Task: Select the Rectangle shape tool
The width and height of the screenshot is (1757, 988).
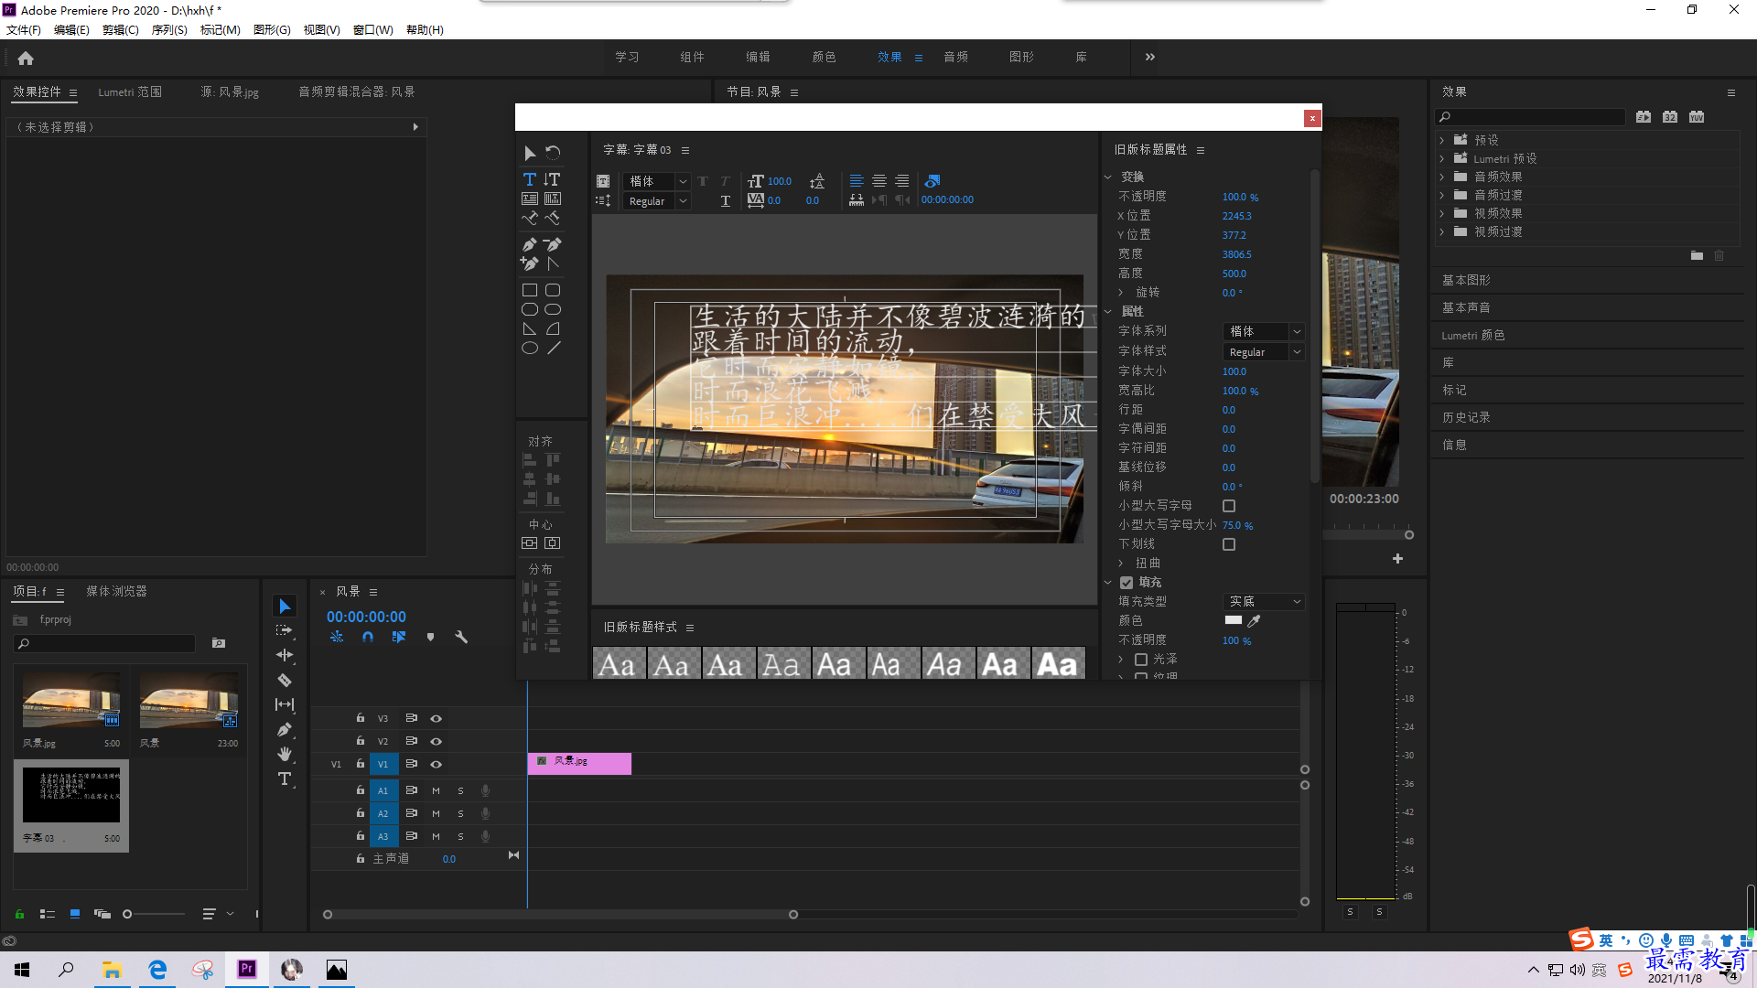Action: coord(529,290)
